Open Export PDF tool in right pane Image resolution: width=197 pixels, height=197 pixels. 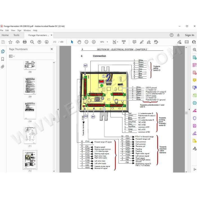click(x=194, y=57)
